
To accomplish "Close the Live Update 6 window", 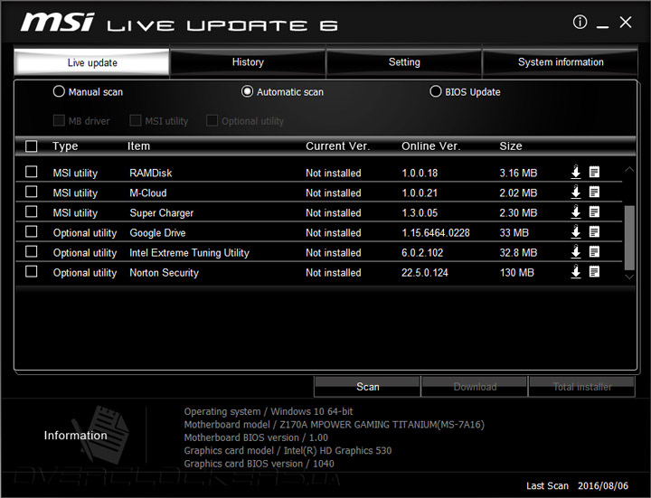I will [x=626, y=22].
